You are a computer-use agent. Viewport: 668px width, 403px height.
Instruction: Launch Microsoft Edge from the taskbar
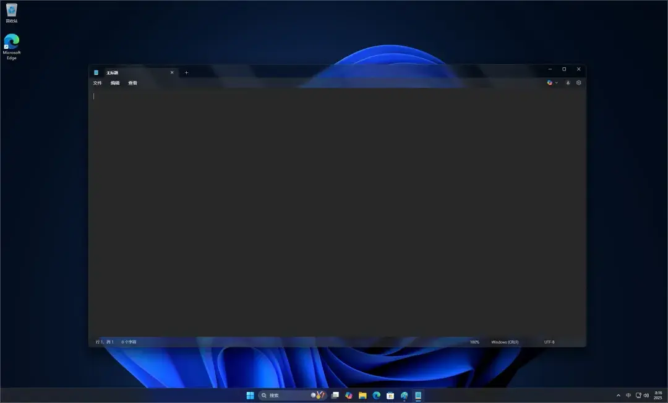[x=377, y=396]
